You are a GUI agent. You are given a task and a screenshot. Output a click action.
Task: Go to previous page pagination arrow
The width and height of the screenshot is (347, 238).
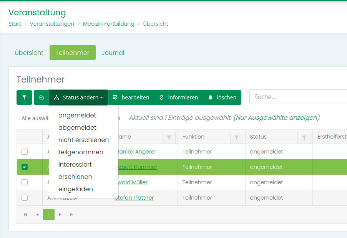[37, 215]
